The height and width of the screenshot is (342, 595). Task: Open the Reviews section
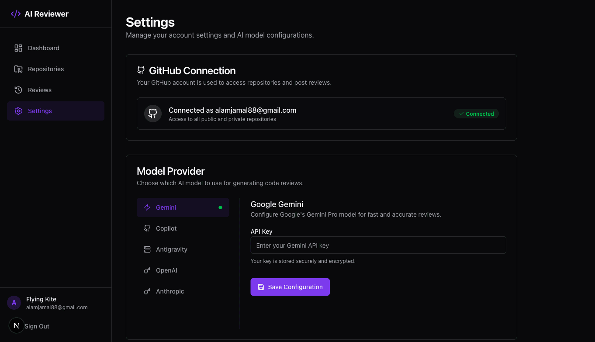tap(55, 90)
